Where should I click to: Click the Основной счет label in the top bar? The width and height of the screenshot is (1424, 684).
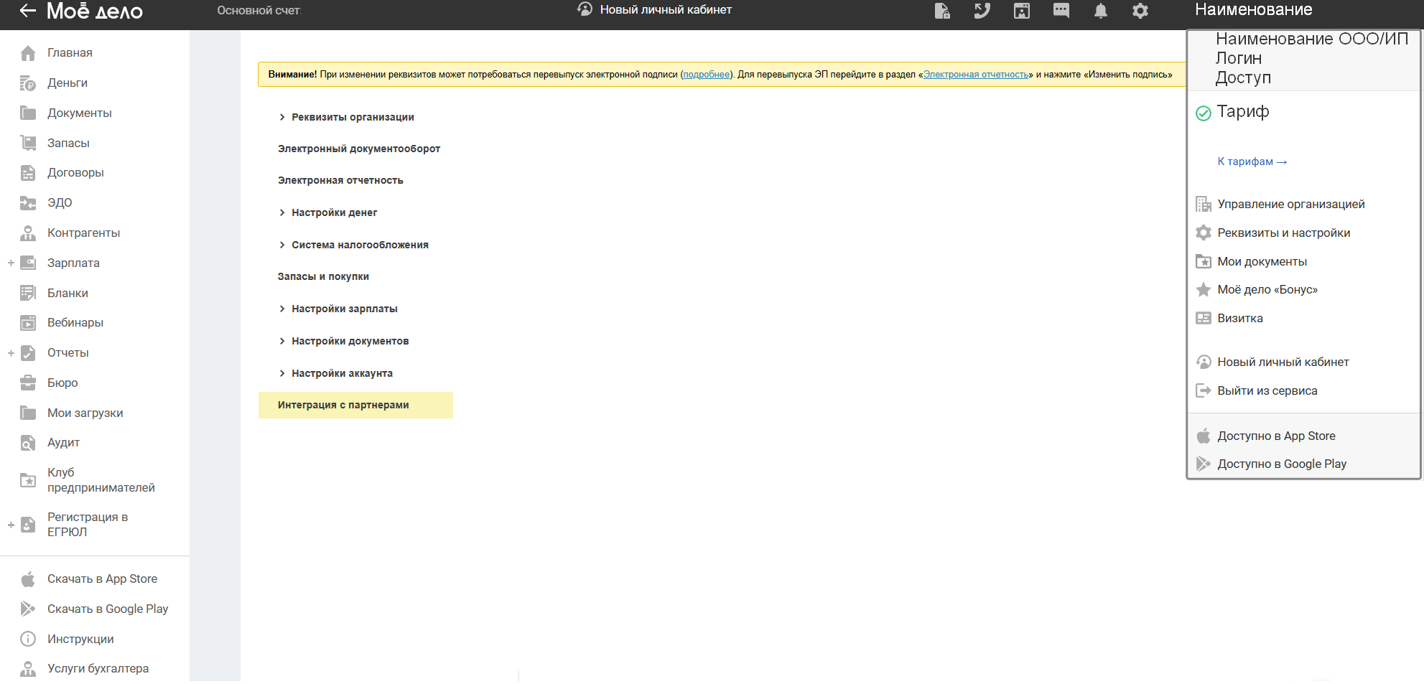tap(259, 11)
